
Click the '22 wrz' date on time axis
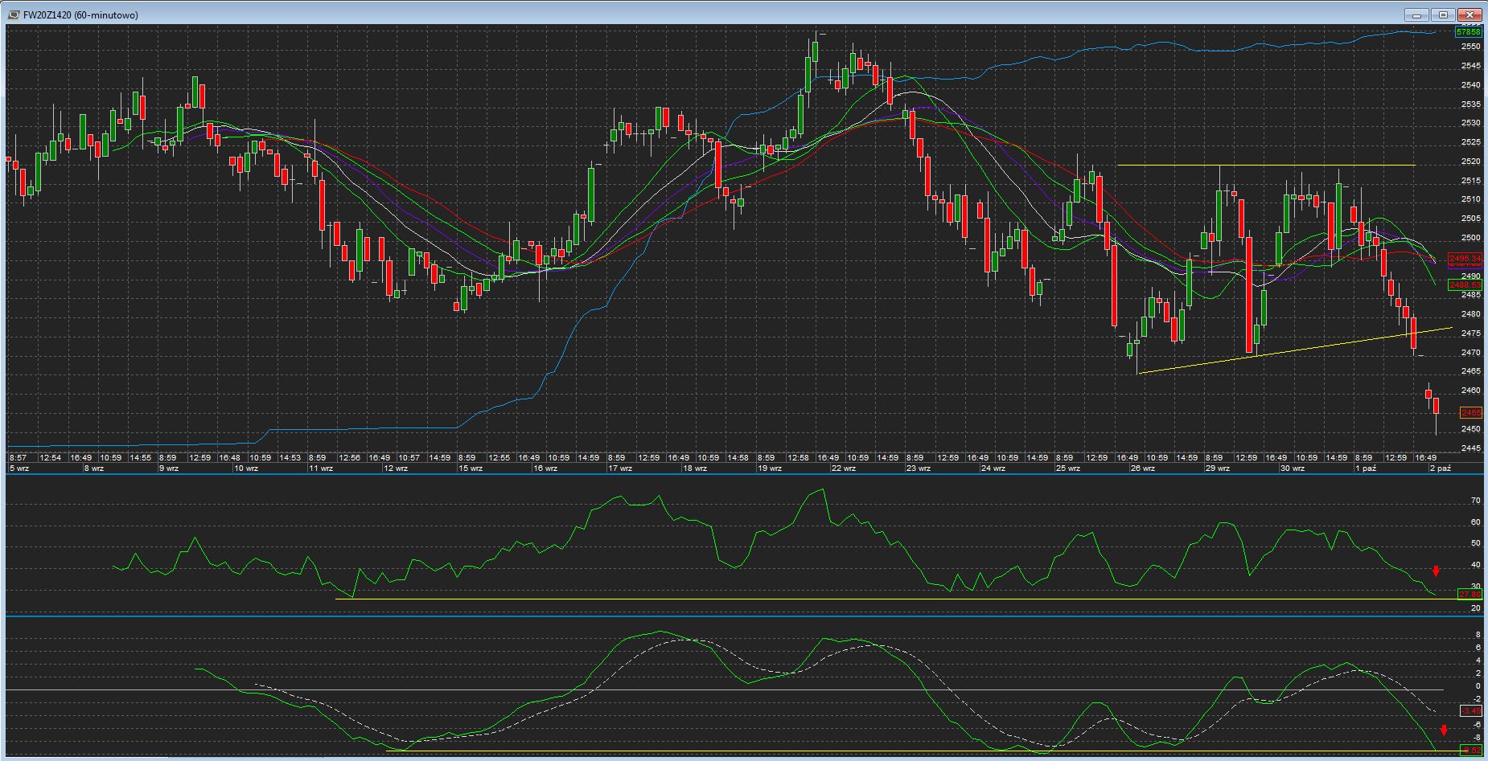click(843, 468)
